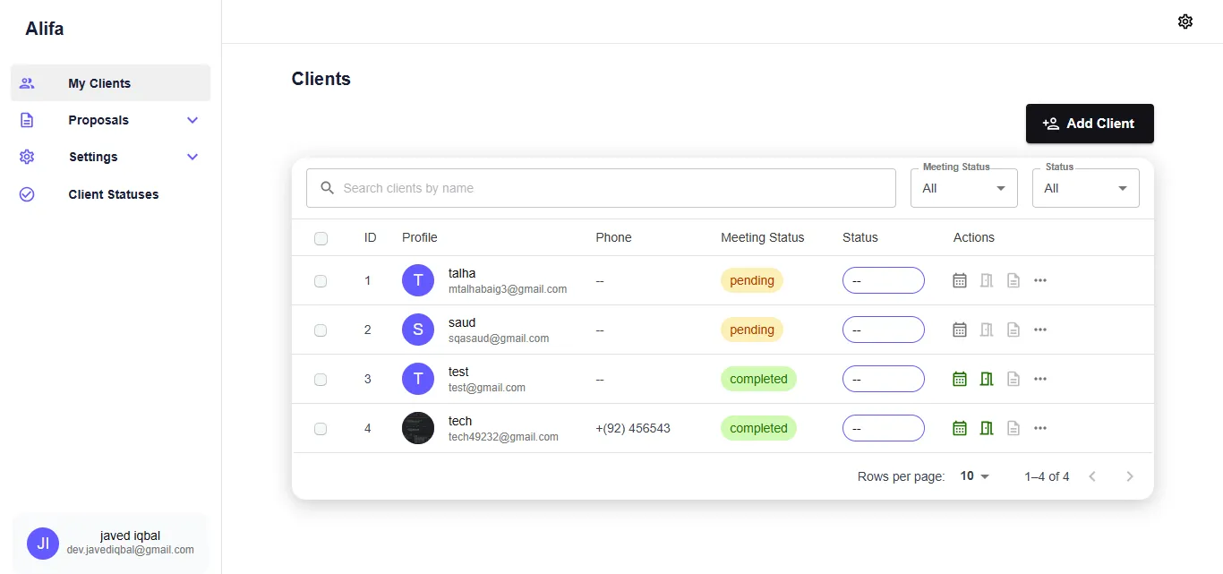The image size is (1223, 574).
Task: Click the Alifa logo text
Action: (x=45, y=29)
